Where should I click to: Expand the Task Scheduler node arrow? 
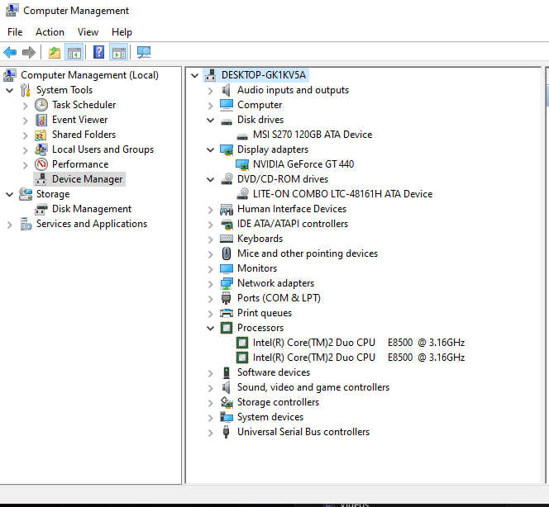pos(25,106)
